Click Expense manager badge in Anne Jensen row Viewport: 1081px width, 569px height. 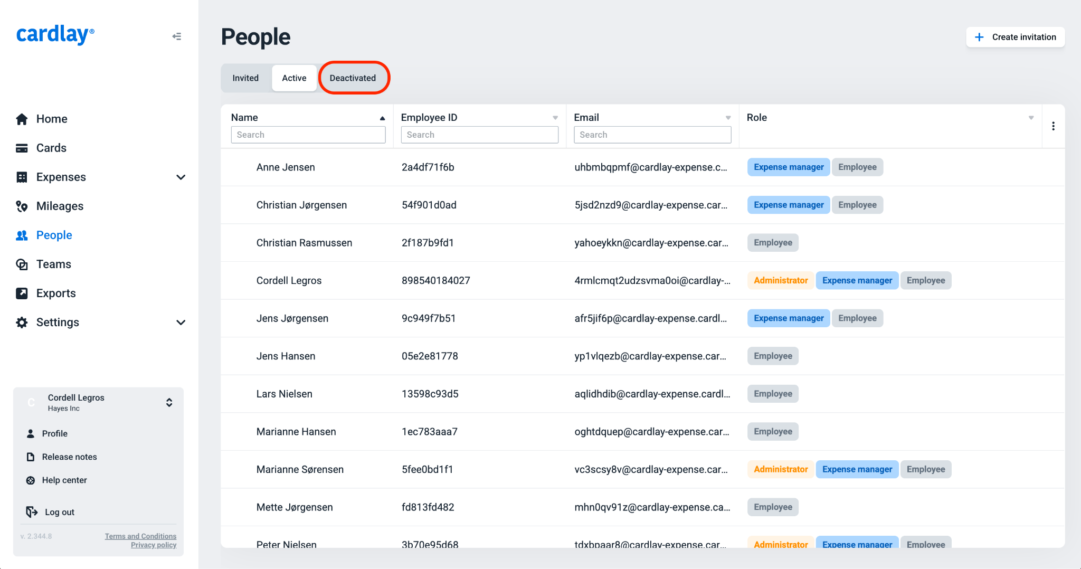click(x=789, y=167)
